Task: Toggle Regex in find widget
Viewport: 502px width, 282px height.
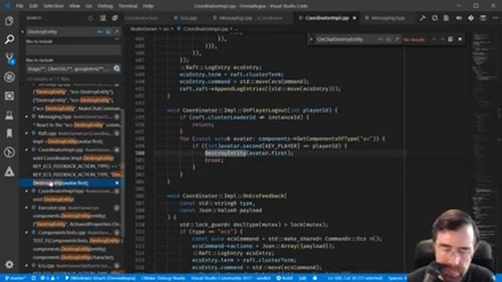Action: point(397,39)
